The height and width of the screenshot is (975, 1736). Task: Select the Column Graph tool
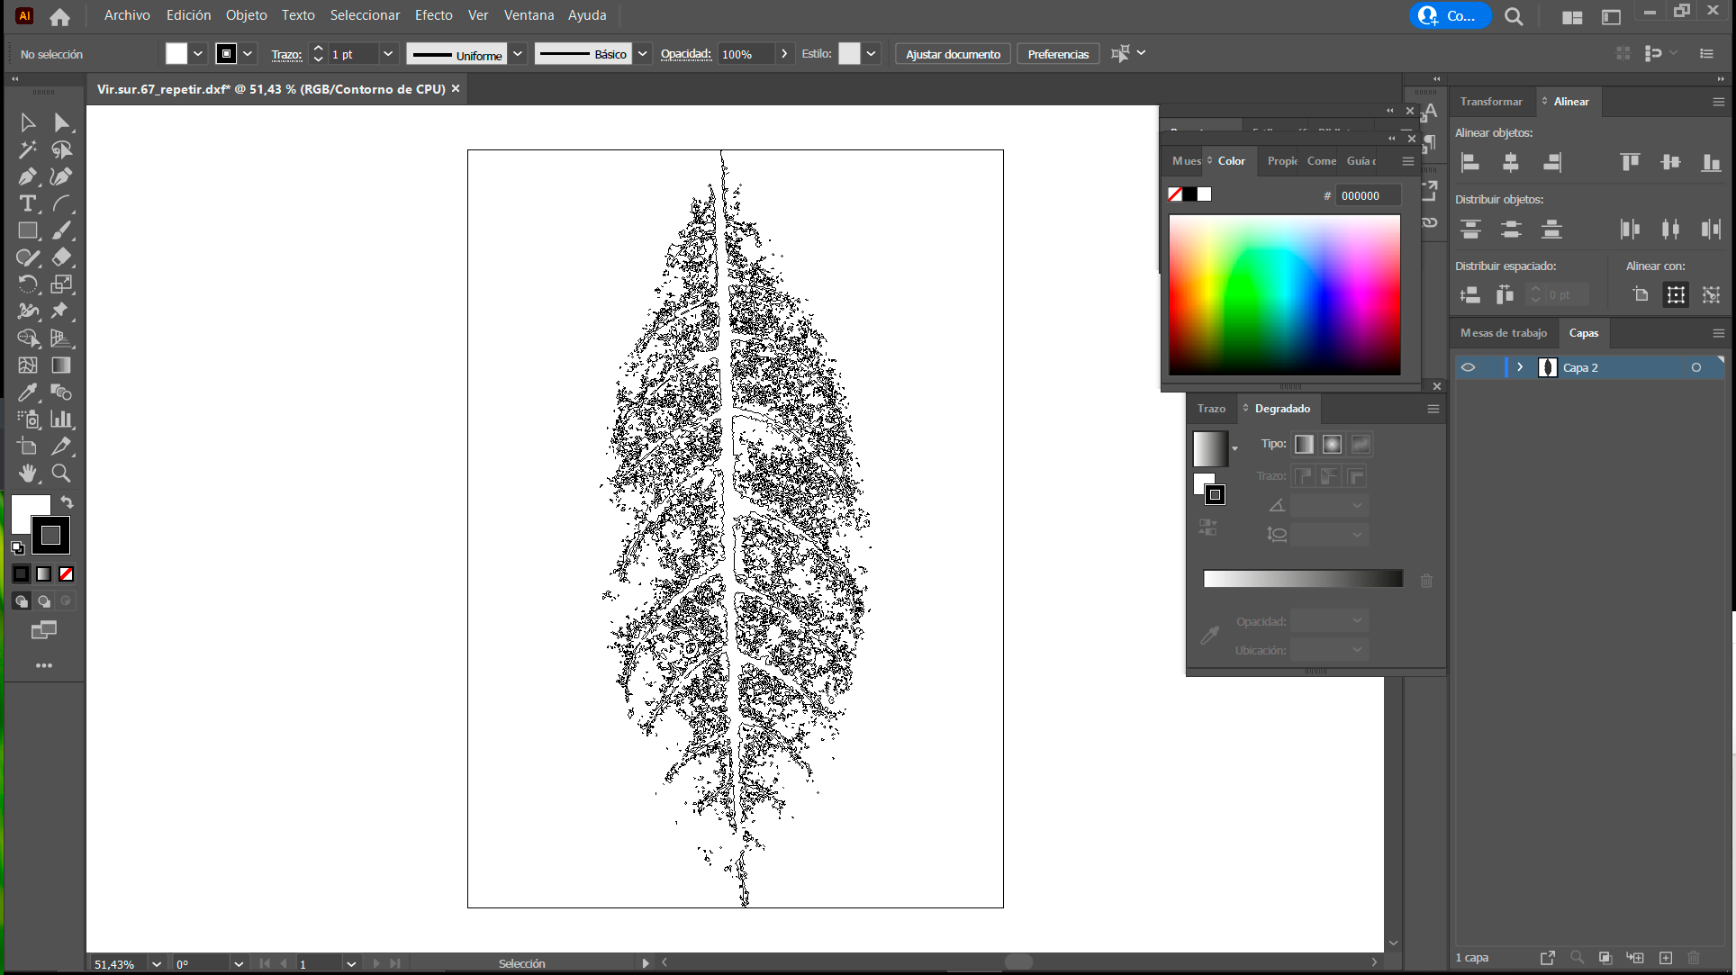click(61, 420)
